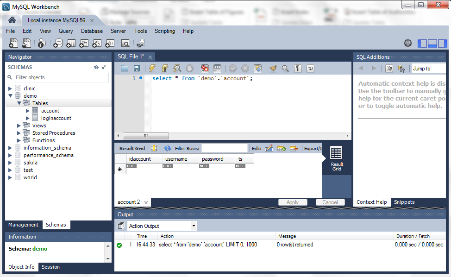Image resolution: width=451 pixels, height=277 pixels.
Task: Toggle the left sidebar panel
Action: (422, 44)
